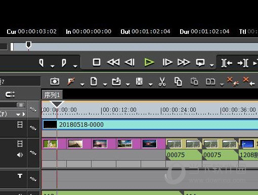The height and width of the screenshot is (195, 258).
Task: Click the Dur timecode value
Action: [210, 31]
